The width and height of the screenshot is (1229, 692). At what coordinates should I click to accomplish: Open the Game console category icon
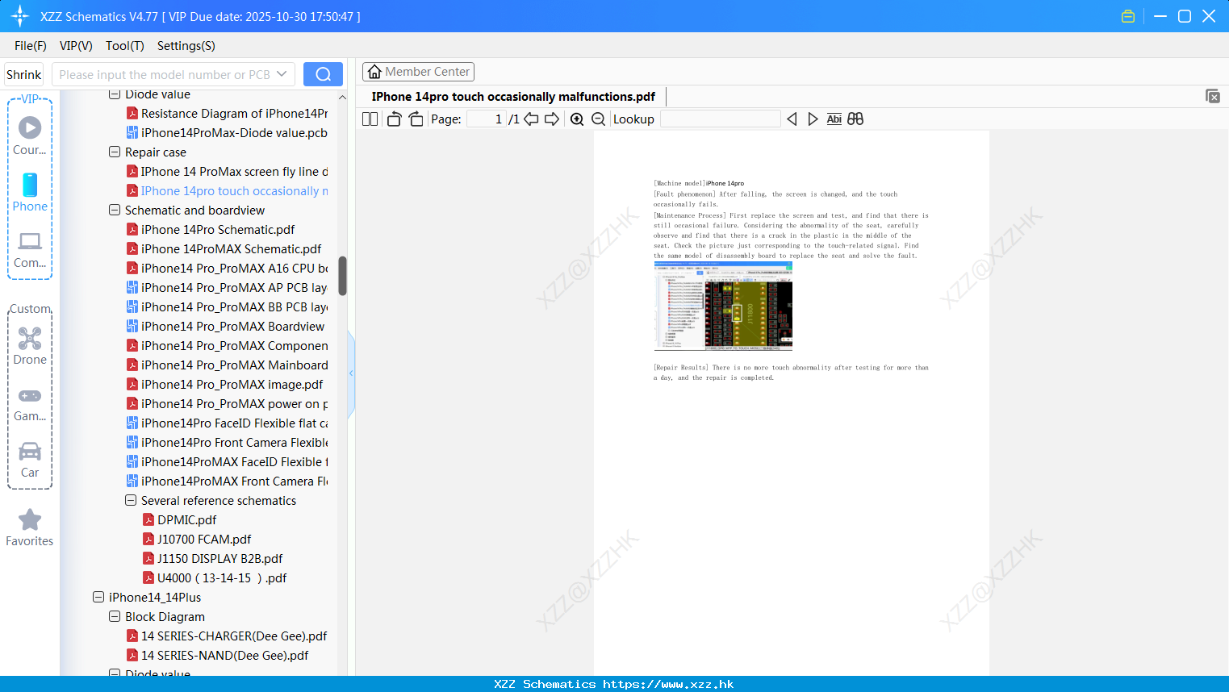coord(30,395)
